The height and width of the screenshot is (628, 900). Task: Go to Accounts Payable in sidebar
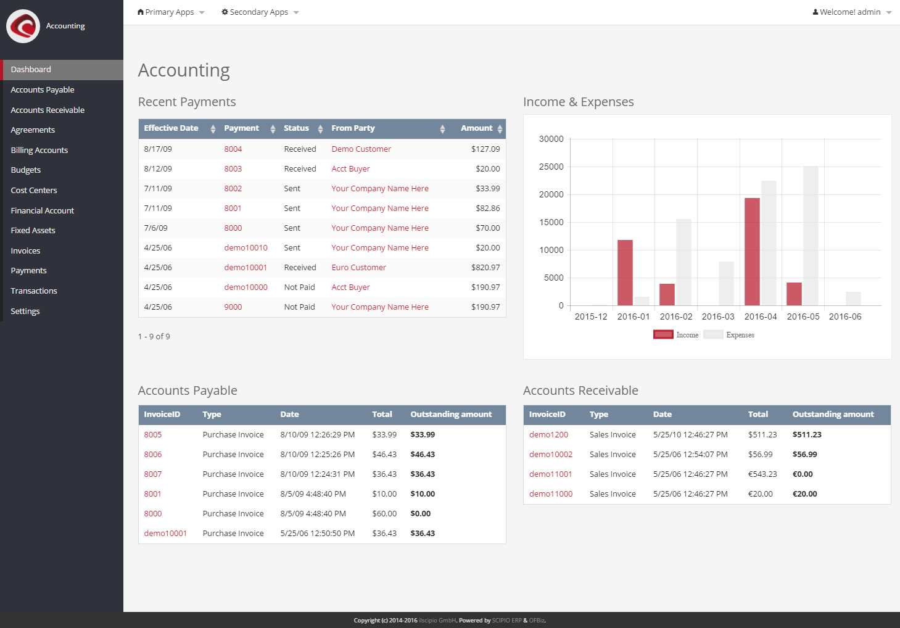pos(43,90)
